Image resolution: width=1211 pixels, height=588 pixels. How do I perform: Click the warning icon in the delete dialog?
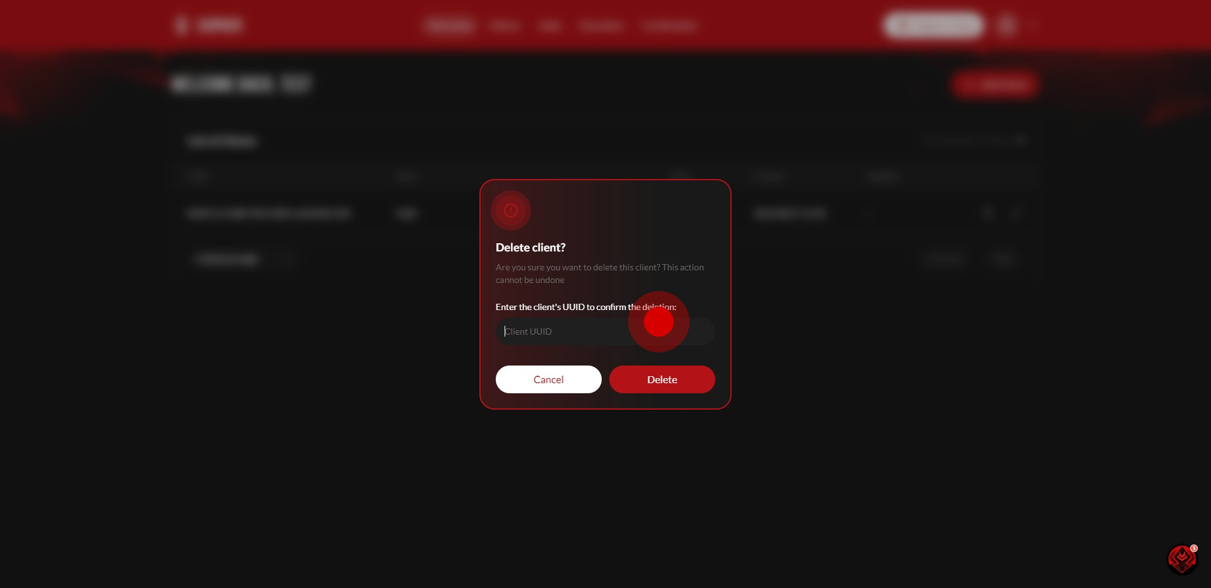(511, 210)
